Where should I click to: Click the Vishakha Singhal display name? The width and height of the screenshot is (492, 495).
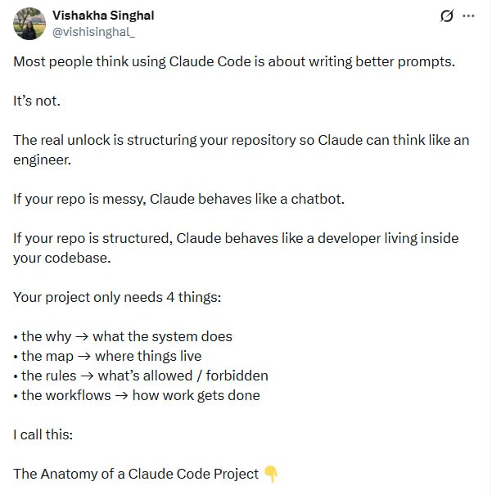pyautogui.click(x=103, y=16)
